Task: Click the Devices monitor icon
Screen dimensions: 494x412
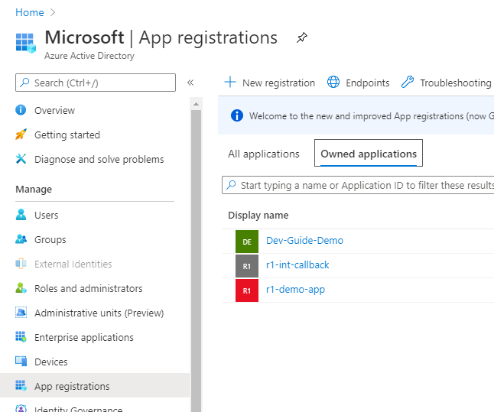Action: (21, 362)
